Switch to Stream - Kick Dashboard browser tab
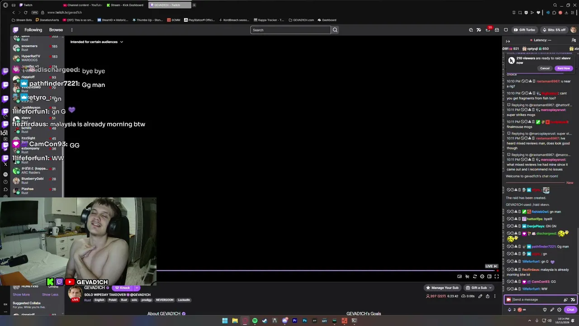The image size is (579, 326). pyautogui.click(x=125, y=5)
